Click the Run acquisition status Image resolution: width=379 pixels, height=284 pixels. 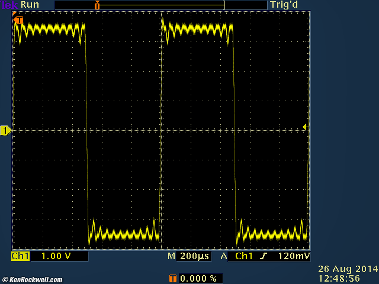pyautogui.click(x=30, y=5)
